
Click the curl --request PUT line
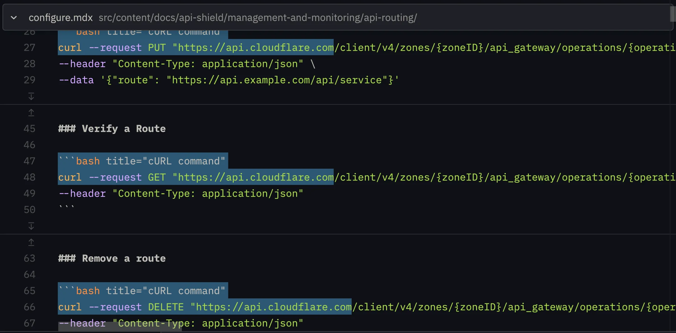point(367,47)
